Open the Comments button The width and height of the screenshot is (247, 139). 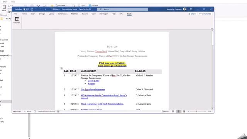coord(205,14)
